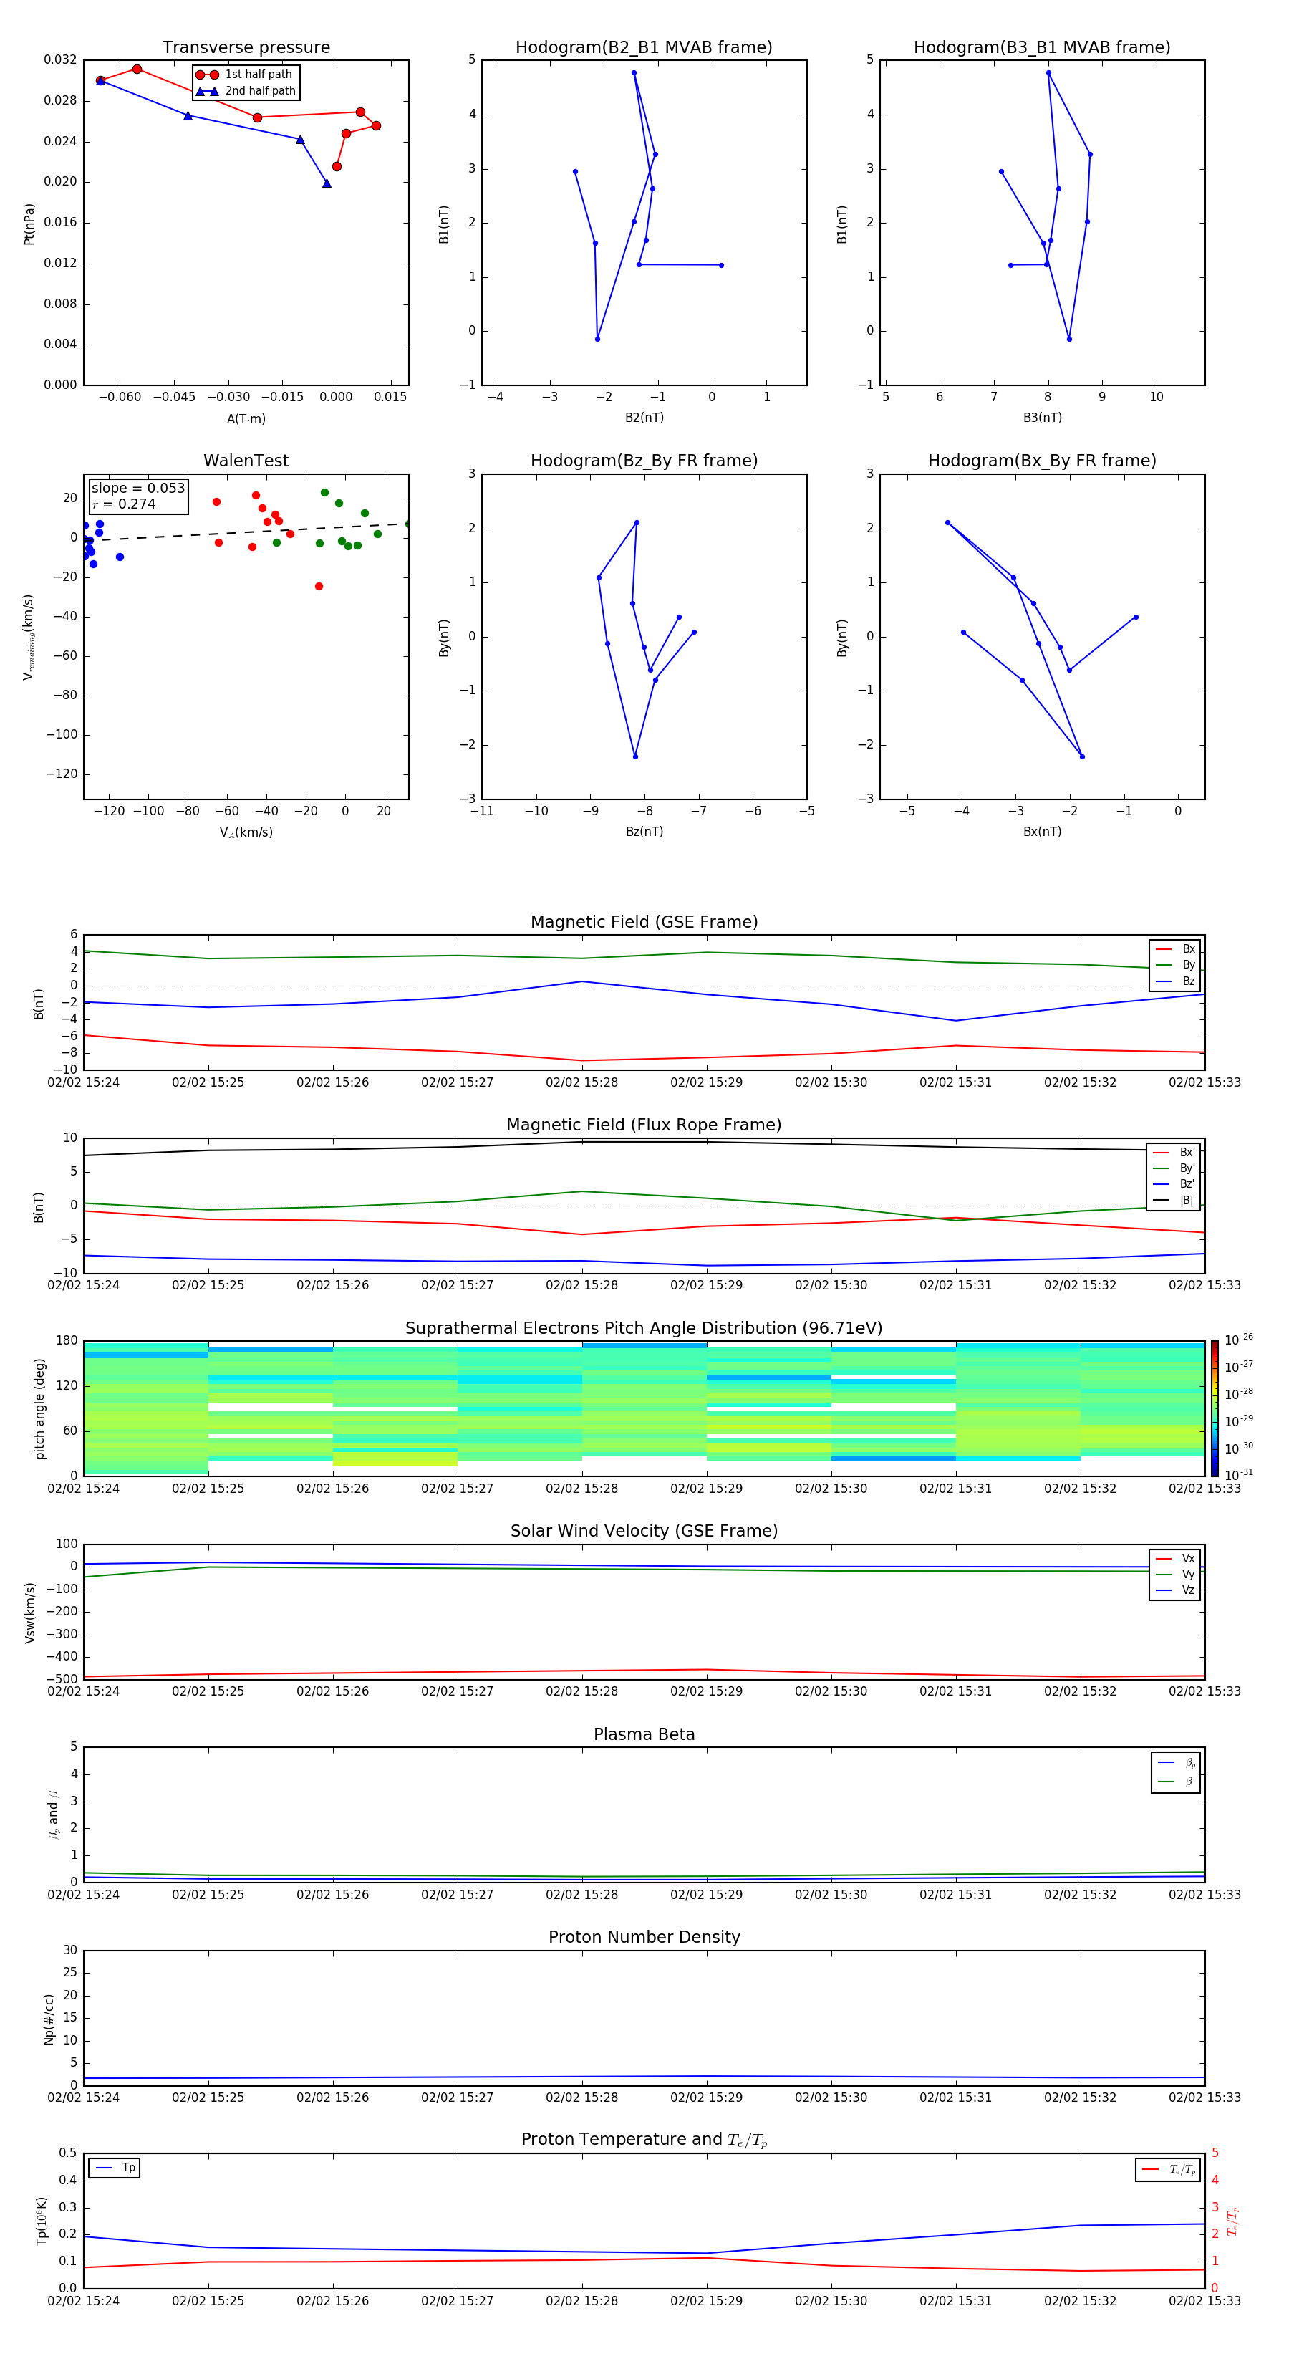Screen dimensions: 1289x2364
Task: Click the 'B3(nT)' x-axis label
Action: pyautogui.click(x=1042, y=418)
